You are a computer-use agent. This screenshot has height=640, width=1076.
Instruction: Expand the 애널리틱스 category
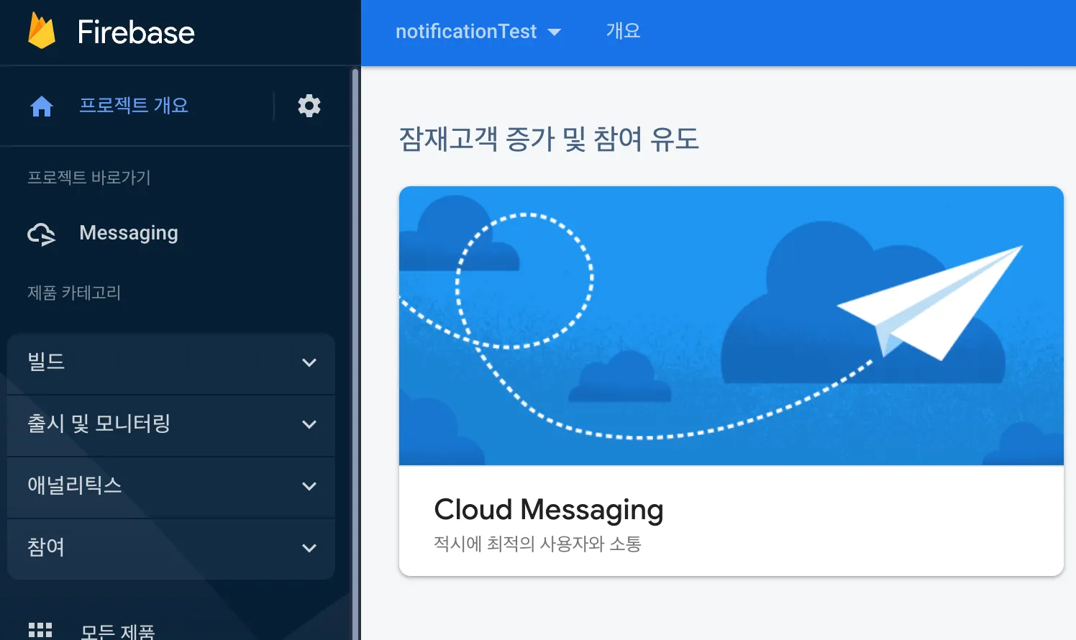point(171,487)
